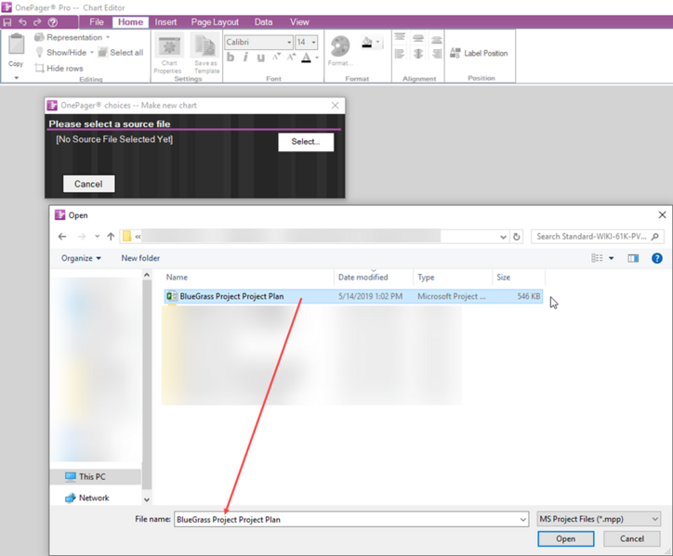Click the align top icon
The height and width of the screenshot is (556, 673).
pyautogui.click(x=400, y=38)
